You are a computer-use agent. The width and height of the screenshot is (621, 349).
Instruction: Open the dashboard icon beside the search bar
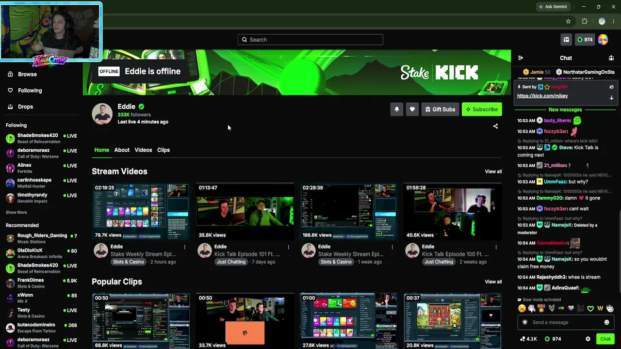coord(566,40)
